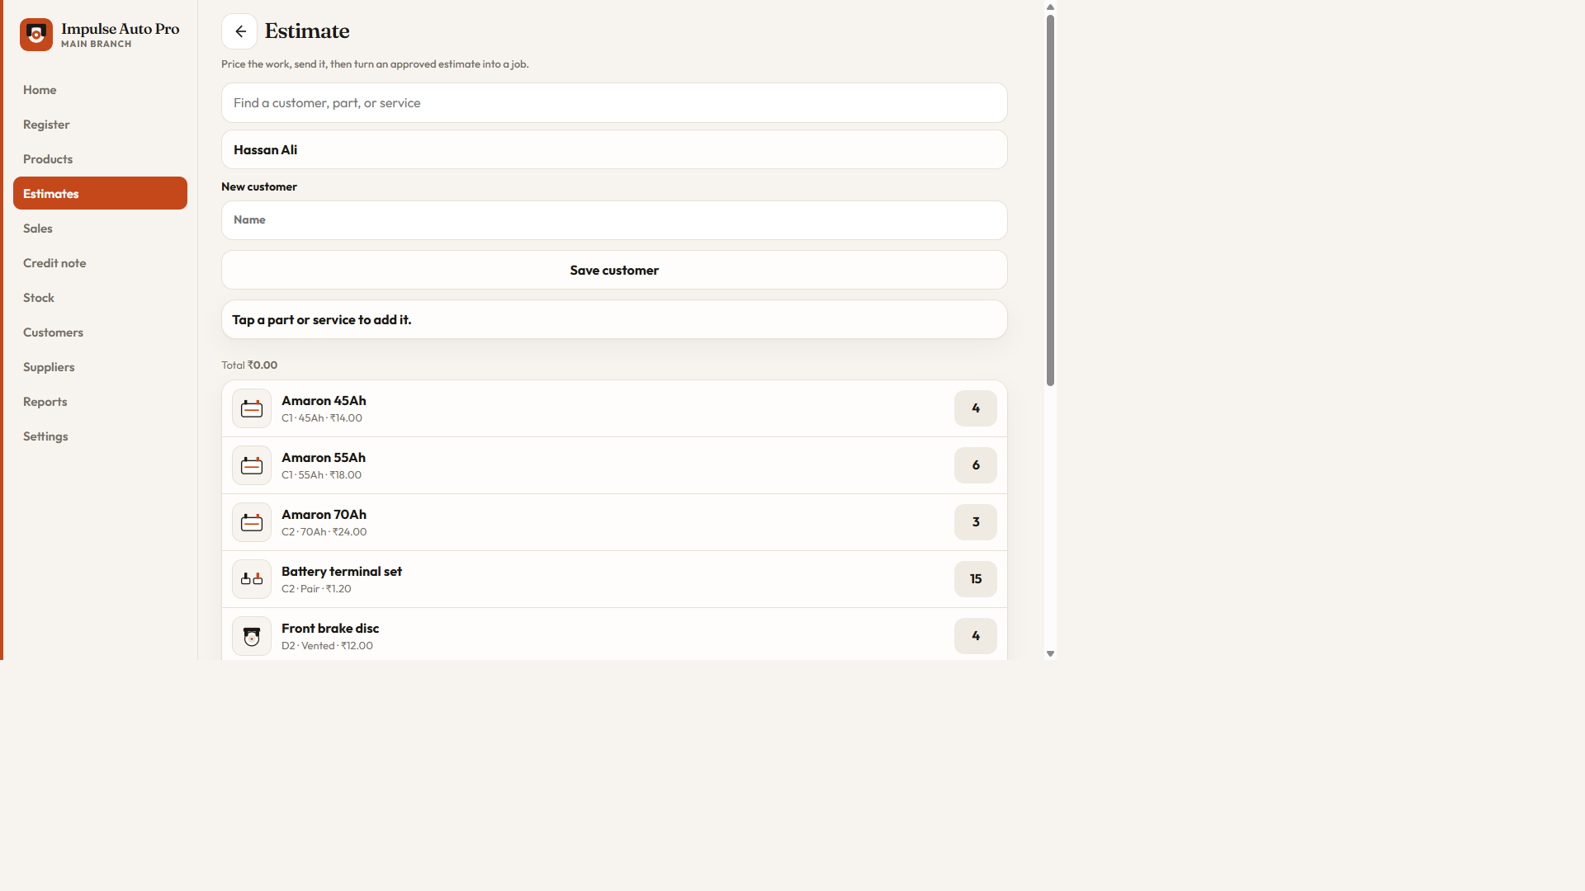Select the customer Hassan Ali
This screenshot has width=1585, height=891.
(614, 149)
